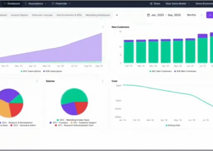Viewport: 213px width, 151px height.
Task: Toggle Ending Cash legend series
Action: coord(173,126)
